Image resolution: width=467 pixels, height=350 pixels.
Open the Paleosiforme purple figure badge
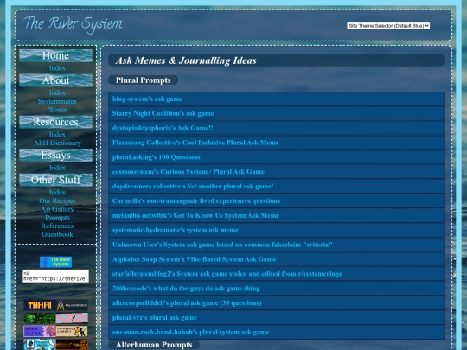72,305
